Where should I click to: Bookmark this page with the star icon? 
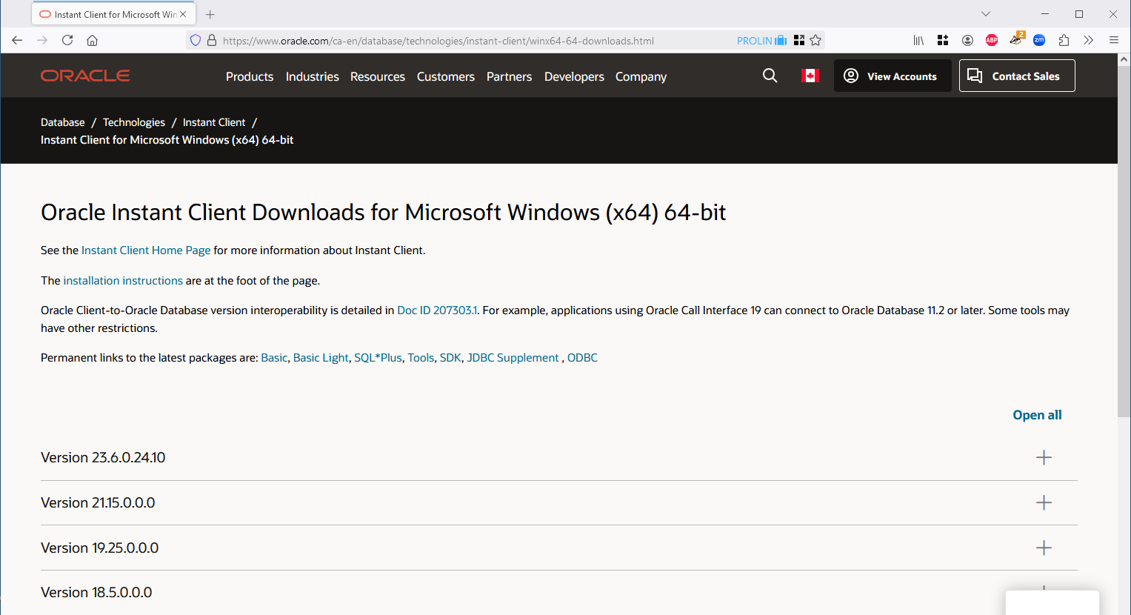pos(815,41)
